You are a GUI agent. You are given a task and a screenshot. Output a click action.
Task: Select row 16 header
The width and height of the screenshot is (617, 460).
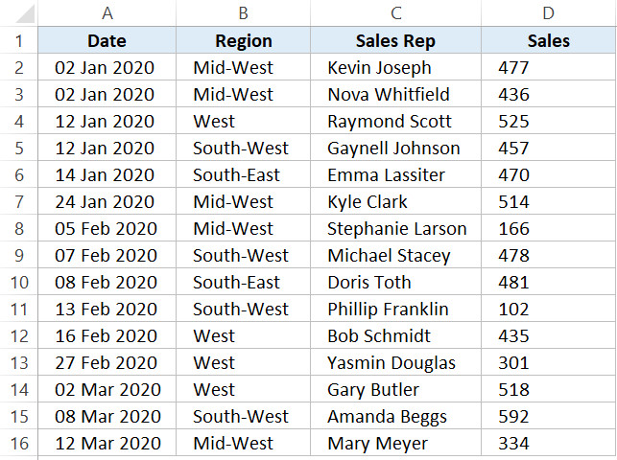coord(18,444)
